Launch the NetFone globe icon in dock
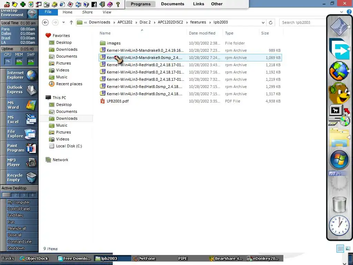Screen dimensions: 353x265 pyautogui.click(x=340, y=71)
